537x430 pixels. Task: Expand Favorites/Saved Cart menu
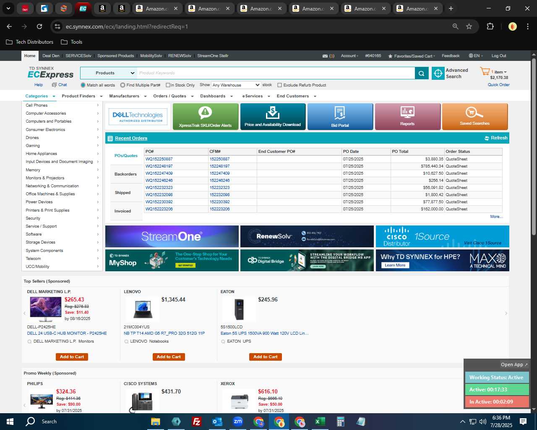coord(412,56)
